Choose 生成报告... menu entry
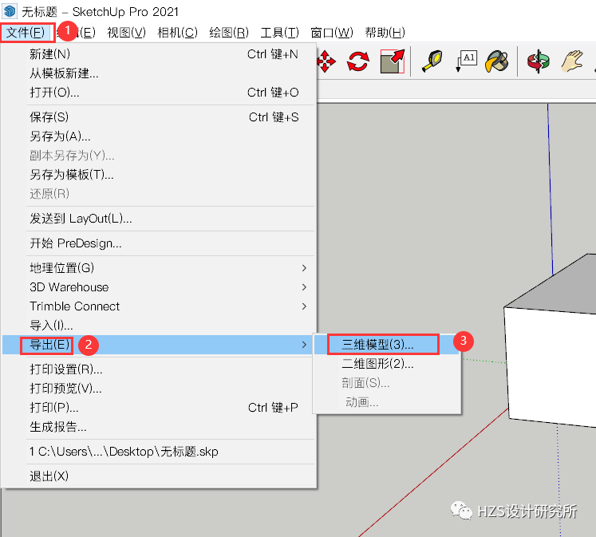This screenshot has height=537, width=596. (159, 427)
